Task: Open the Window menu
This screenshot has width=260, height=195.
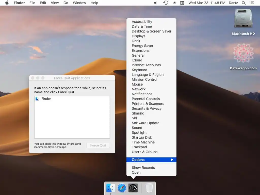Action: click(79, 3)
